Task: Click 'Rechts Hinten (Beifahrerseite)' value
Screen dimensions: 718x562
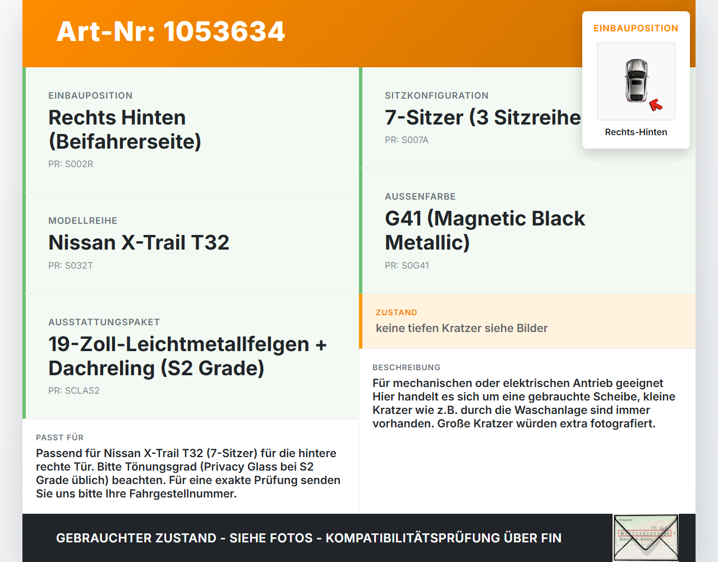Action: (125, 130)
